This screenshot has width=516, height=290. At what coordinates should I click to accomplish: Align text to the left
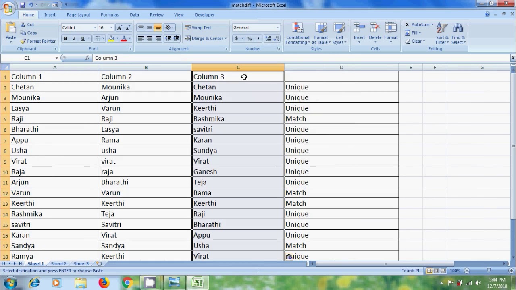[141, 38]
